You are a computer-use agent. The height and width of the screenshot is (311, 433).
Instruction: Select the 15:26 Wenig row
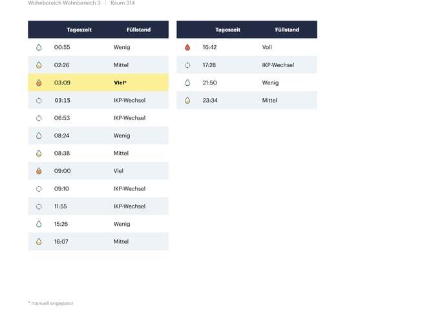point(98,224)
